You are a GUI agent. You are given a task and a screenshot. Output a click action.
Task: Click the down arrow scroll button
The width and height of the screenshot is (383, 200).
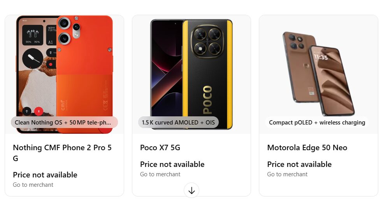tap(191, 191)
